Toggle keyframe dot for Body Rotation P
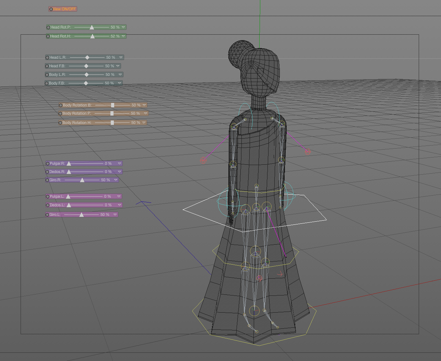Screen dimensions: 441x361 (60, 114)
